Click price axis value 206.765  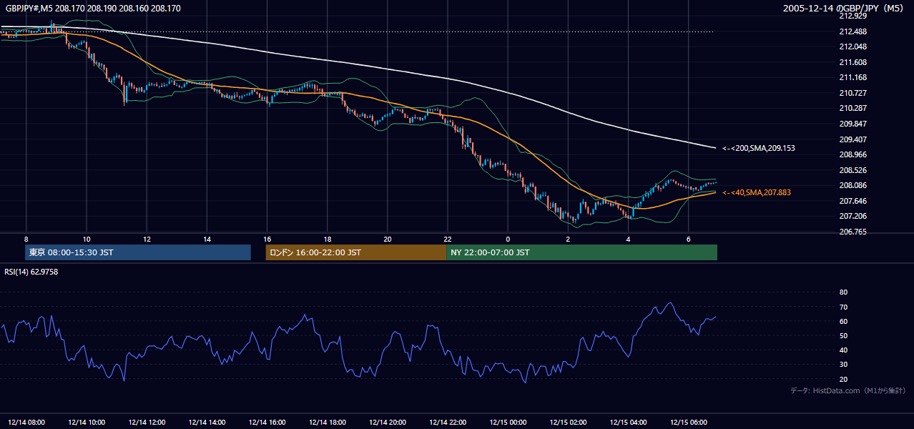tap(852, 232)
